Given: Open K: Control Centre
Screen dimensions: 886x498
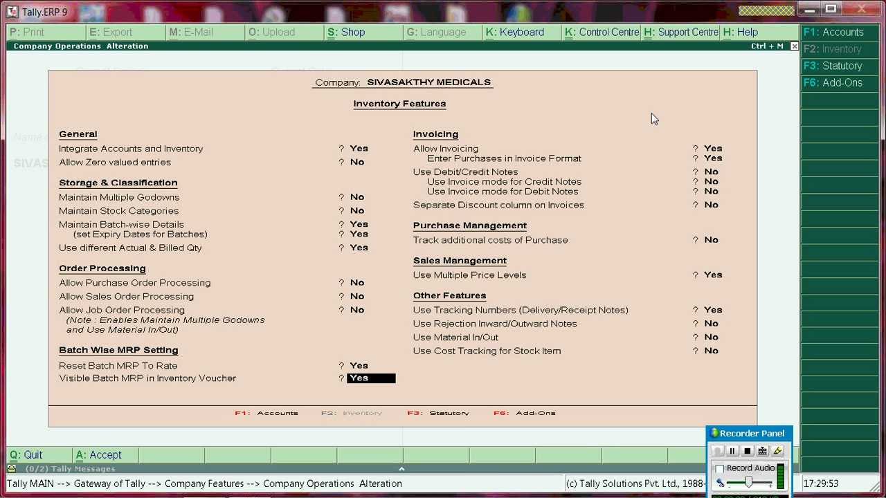Looking at the screenshot, I should click(602, 33).
